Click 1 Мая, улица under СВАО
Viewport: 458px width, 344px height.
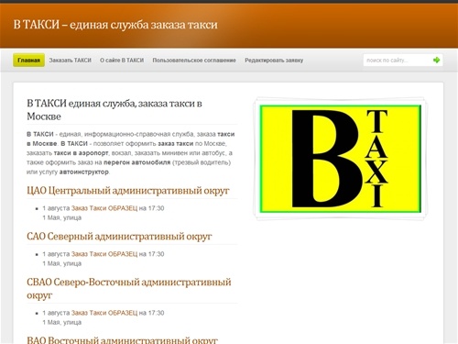[x=62, y=322]
